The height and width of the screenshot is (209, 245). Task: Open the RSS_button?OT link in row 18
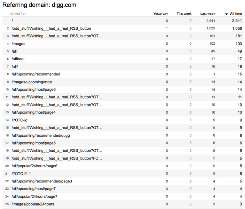57,151
